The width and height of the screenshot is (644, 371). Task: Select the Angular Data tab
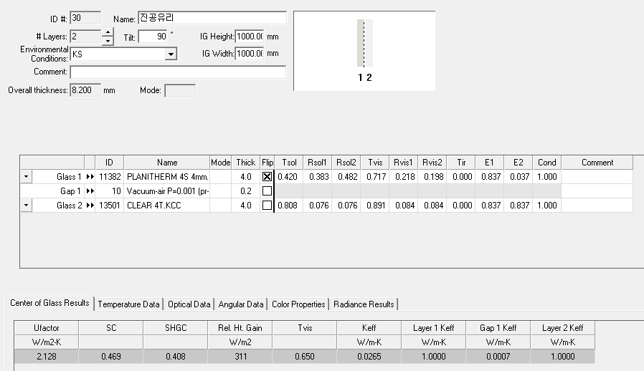pyautogui.click(x=241, y=304)
